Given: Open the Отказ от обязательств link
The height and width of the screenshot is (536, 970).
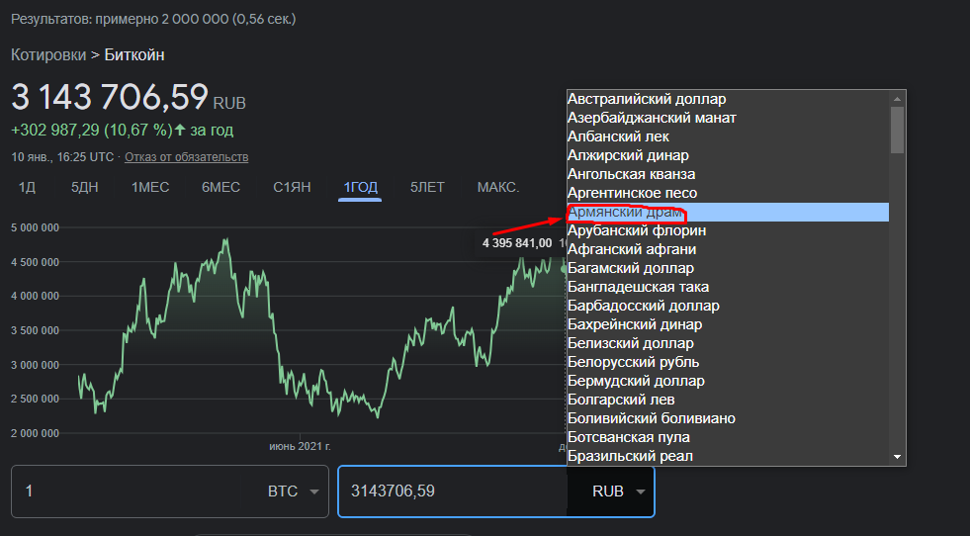Looking at the screenshot, I should [186, 157].
